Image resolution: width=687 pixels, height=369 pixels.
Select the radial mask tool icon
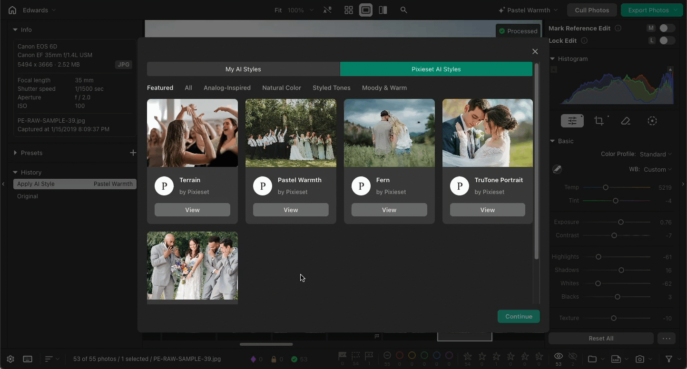pyautogui.click(x=652, y=121)
